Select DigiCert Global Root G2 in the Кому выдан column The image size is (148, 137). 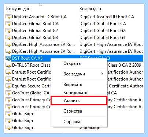pos(35,31)
